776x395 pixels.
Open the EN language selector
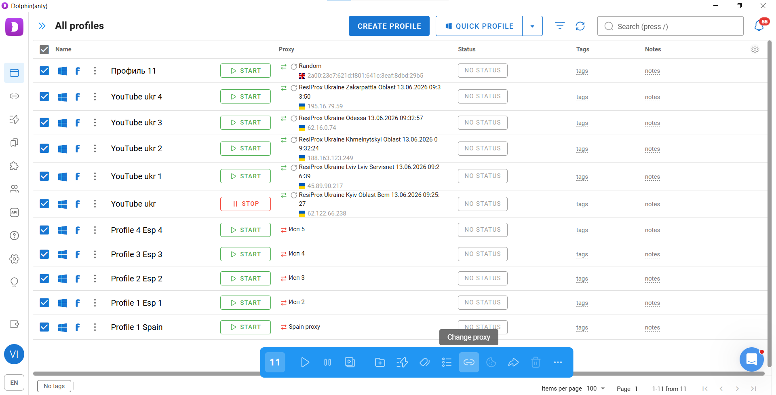[x=14, y=382]
